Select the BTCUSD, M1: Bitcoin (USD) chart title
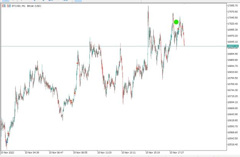 pyautogui.click(x=26, y=6)
